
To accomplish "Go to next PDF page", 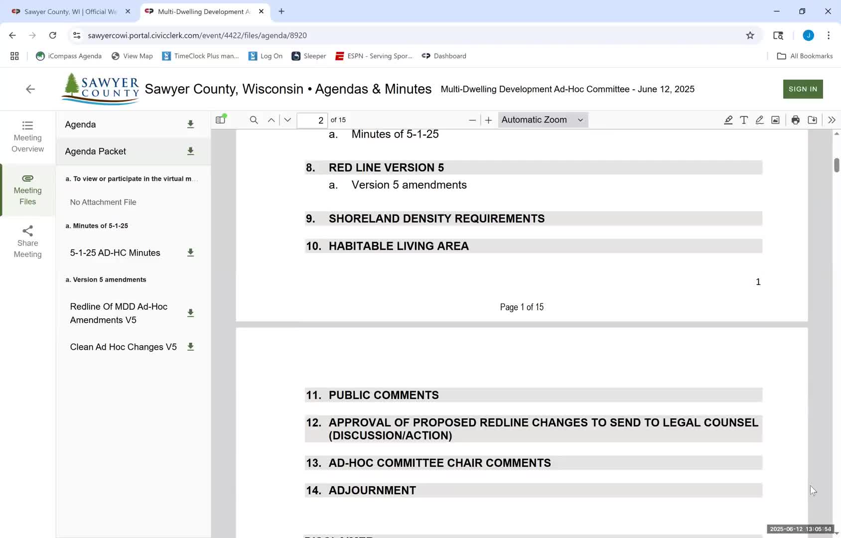I will point(287,120).
